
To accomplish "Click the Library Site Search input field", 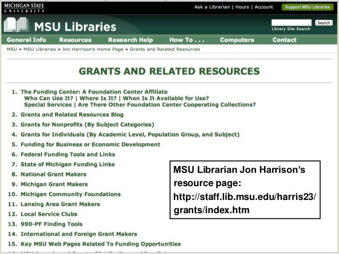I will click(x=291, y=22).
